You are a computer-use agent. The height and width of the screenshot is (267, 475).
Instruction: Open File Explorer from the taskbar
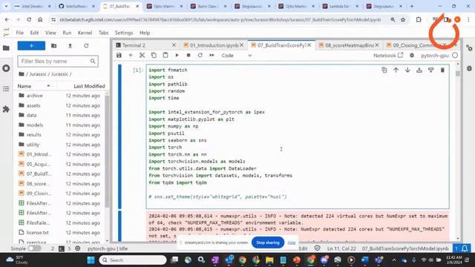pyautogui.click(x=269, y=260)
